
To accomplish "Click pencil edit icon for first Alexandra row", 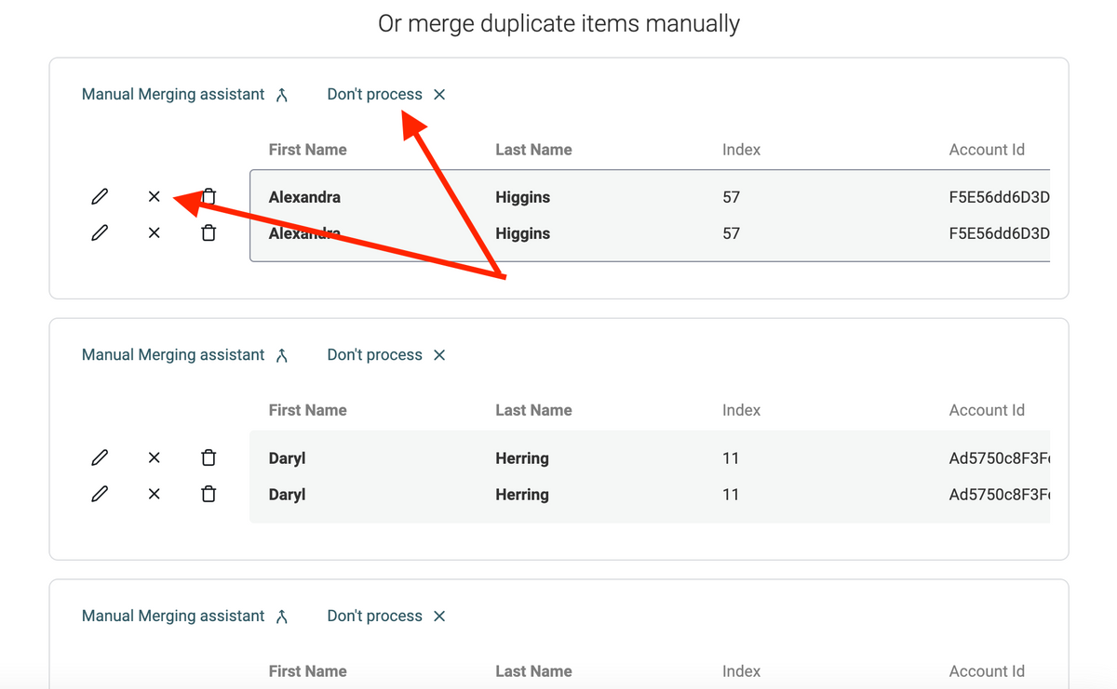I will (100, 197).
